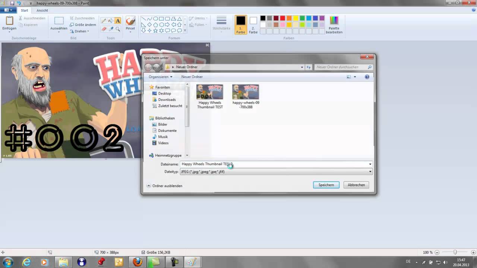Click the Dateiname text field

[276, 164]
